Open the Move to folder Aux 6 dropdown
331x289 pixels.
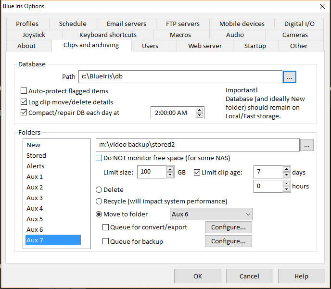tap(211, 214)
